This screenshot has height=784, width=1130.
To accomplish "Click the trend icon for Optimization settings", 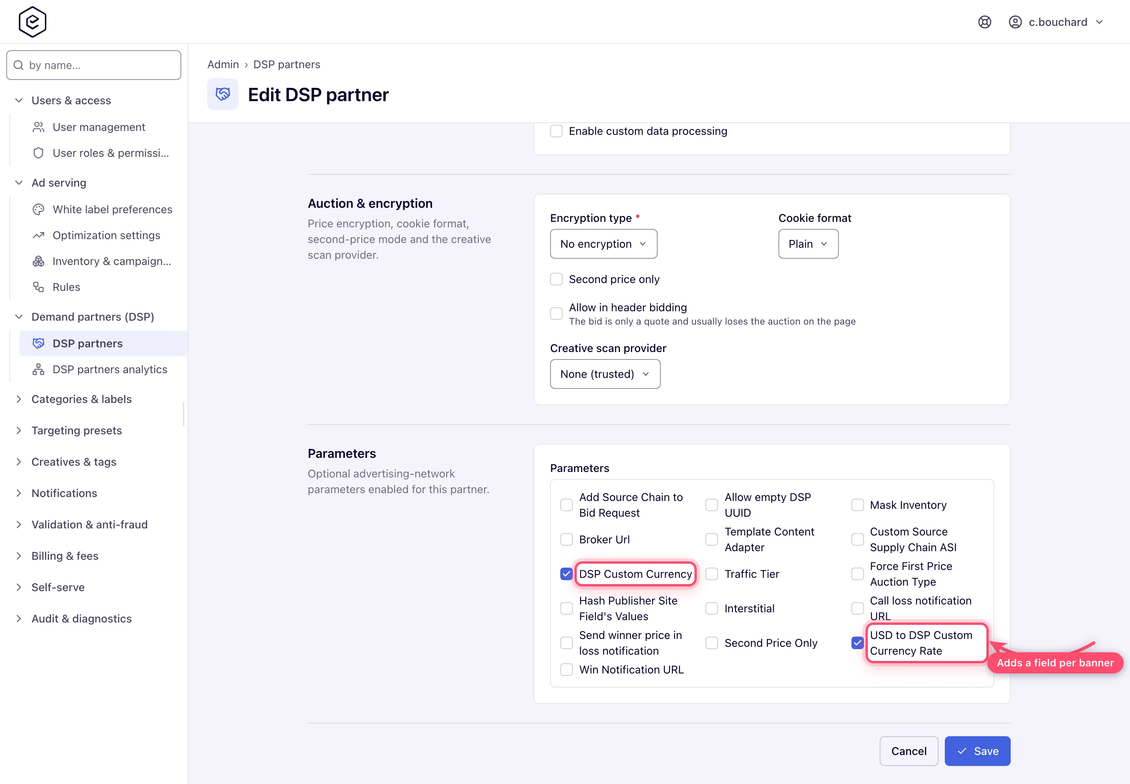I will point(38,235).
